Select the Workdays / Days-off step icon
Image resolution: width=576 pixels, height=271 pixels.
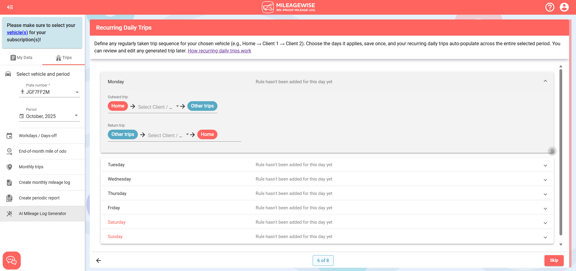(x=9, y=136)
